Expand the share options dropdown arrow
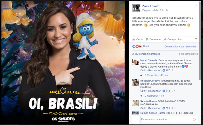Image resolution: width=203 pixels, height=125 pixels. pos(196,39)
